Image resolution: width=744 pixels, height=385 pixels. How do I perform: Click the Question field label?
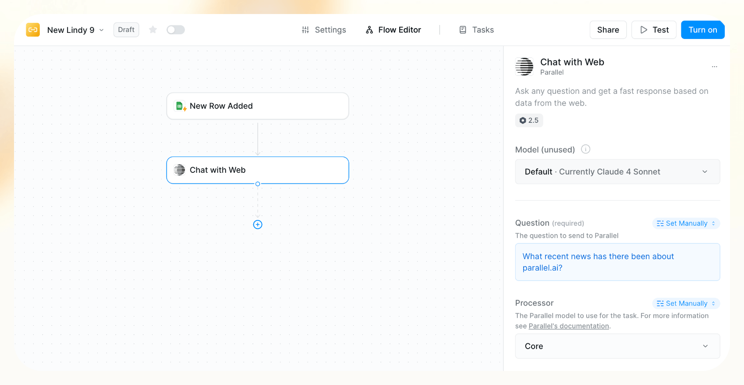coord(532,223)
